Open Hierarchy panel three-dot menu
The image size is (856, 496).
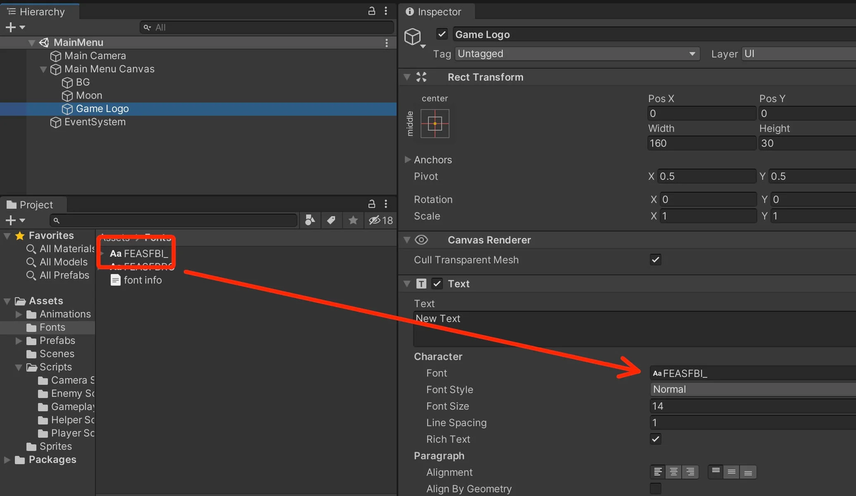click(x=386, y=11)
